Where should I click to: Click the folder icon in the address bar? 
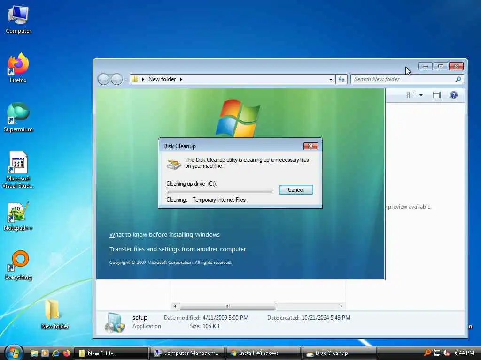point(135,79)
